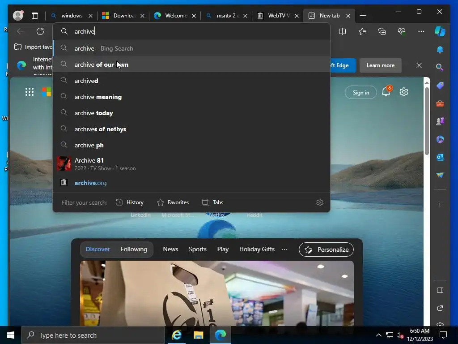Open the Favorites star toolbar icon
Viewport: 458px width, 344px height.
(362, 31)
